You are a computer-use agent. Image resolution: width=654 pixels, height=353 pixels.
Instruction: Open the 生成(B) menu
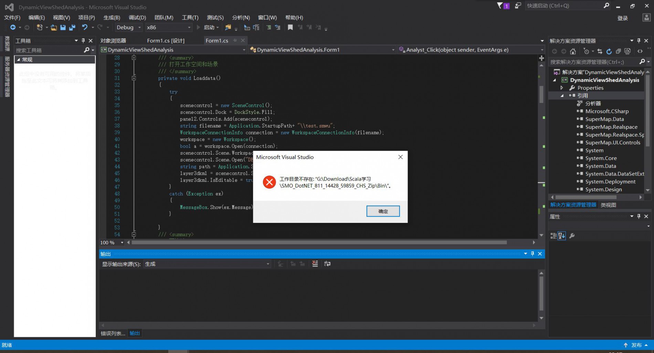[112, 18]
